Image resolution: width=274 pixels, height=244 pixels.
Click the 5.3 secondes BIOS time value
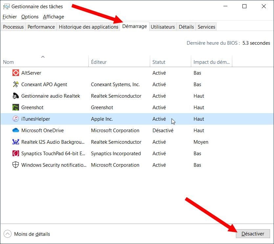tap(256, 43)
